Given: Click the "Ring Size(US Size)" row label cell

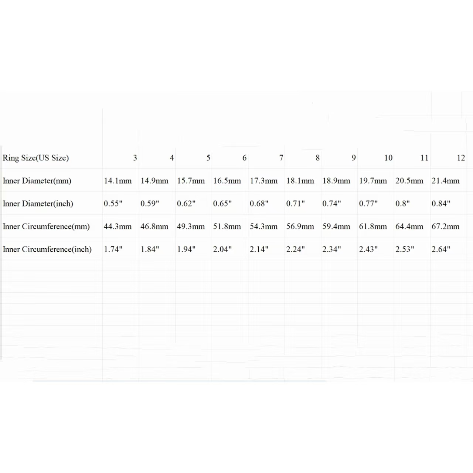Looking at the screenshot, I should click(x=36, y=158).
